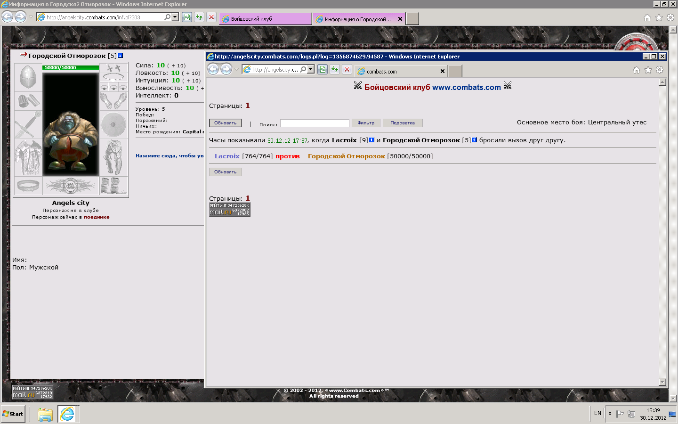Viewport: 678px width, 424px height.
Task: Click page number 1 at top of logs
Action: pos(248,106)
